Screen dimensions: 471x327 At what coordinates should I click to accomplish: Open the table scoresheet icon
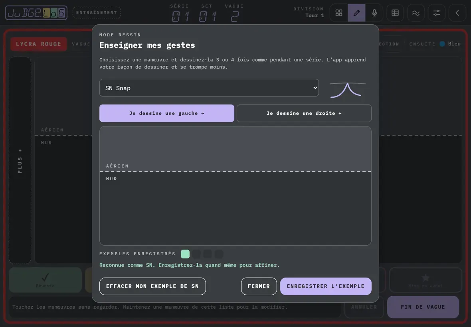395,13
